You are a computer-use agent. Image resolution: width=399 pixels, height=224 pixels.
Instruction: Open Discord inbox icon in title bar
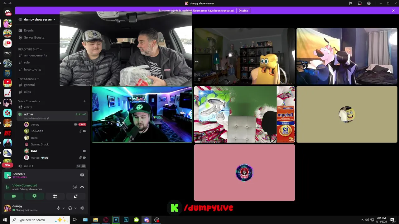click(x=360, y=3)
